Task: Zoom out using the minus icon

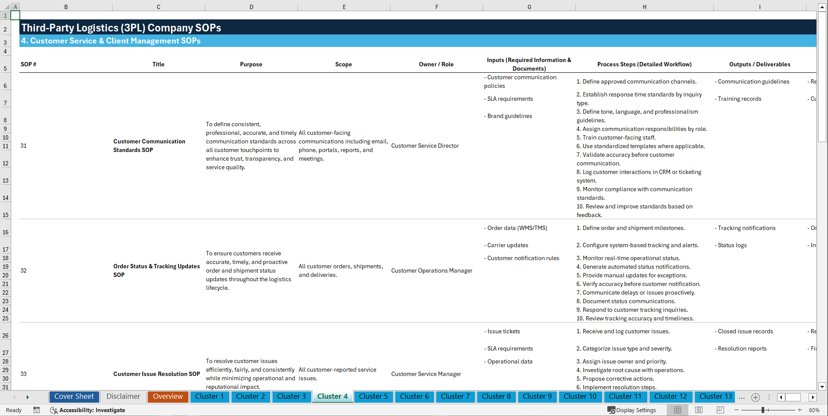Action: pos(737,410)
